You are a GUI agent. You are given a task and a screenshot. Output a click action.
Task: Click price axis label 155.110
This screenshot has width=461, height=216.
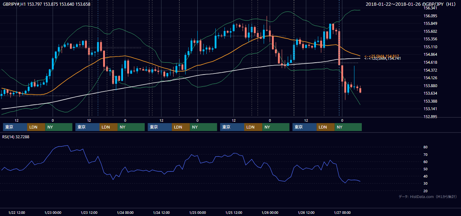coord(430,47)
